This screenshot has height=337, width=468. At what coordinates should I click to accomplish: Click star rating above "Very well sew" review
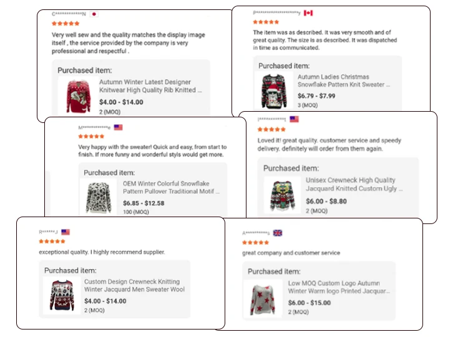(x=66, y=23)
